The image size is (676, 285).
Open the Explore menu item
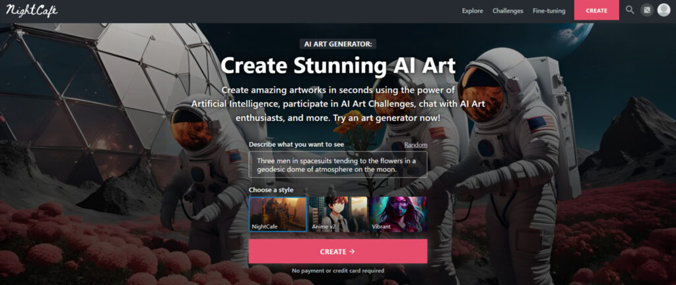(x=473, y=11)
